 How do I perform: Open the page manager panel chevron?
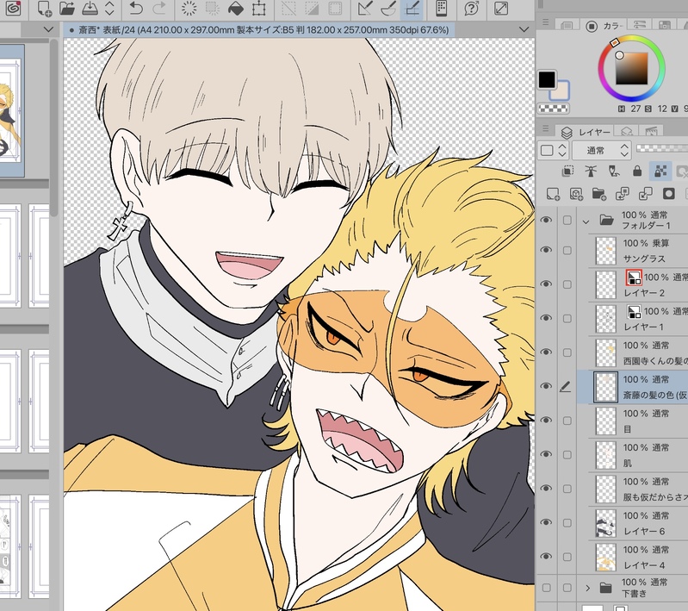[x=49, y=30]
